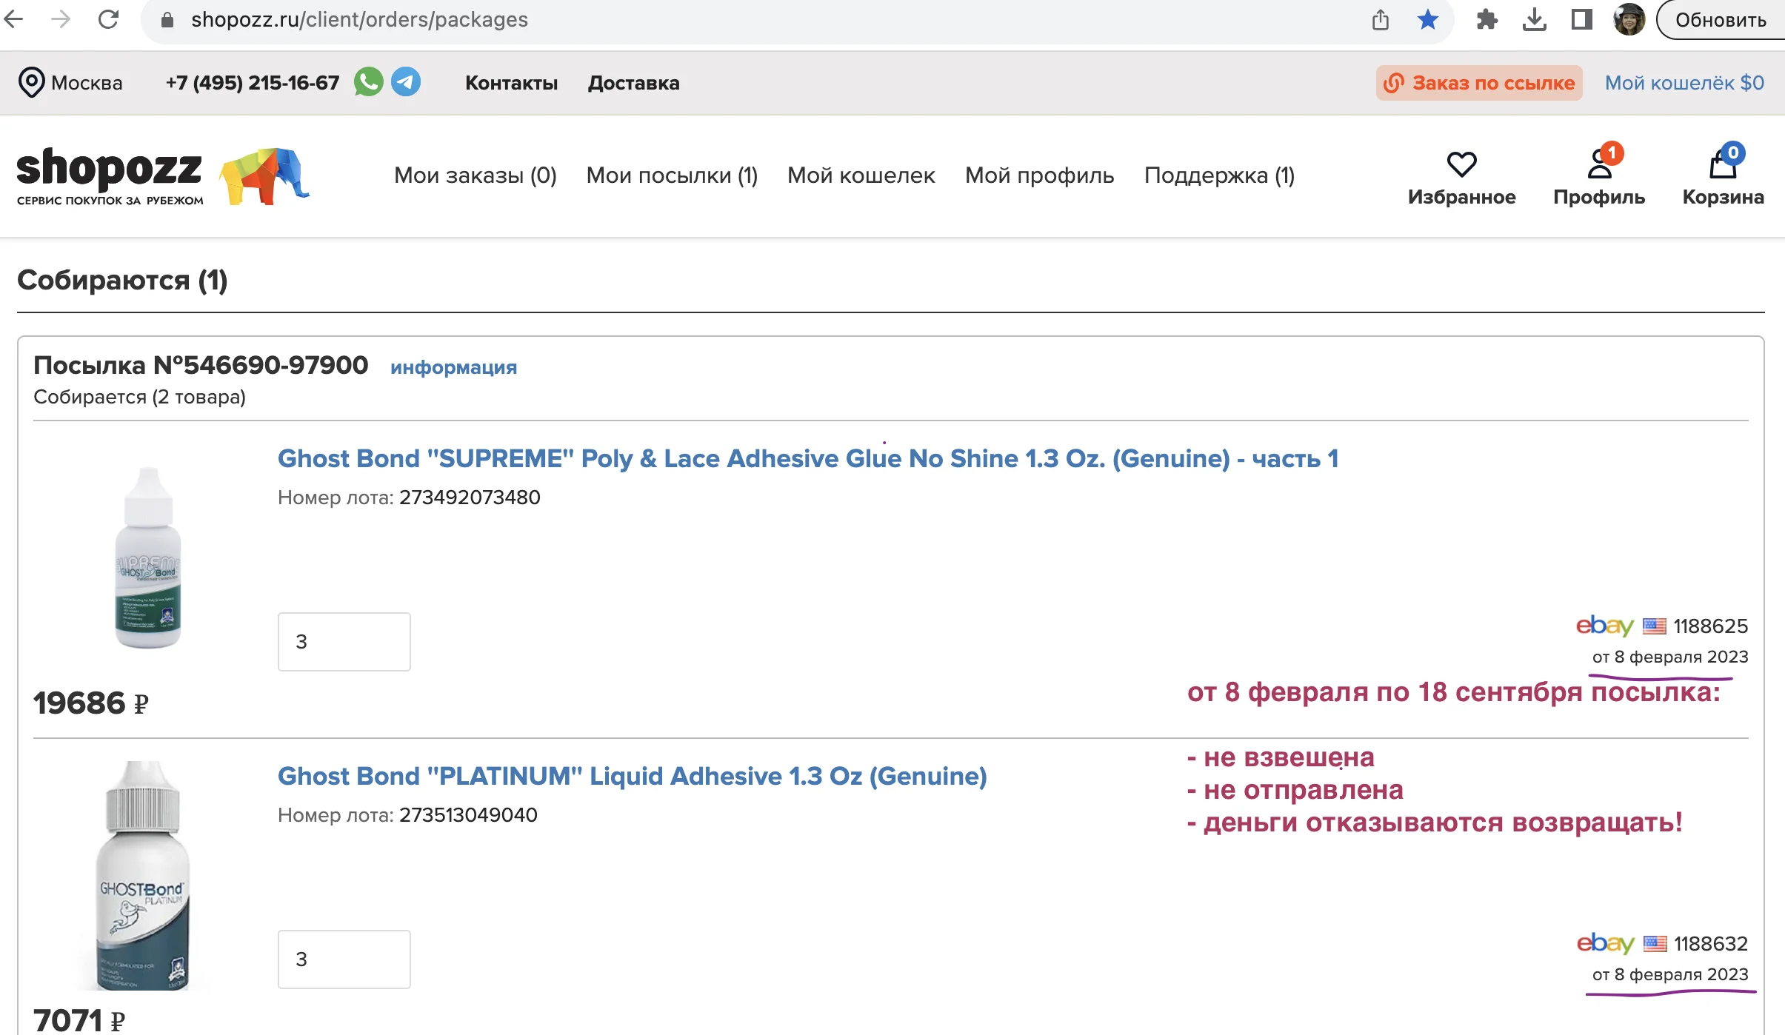Click the Заказ по ссылке button
The width and height of the screenshot is (1785, 1035).
tap(1479, 83)
